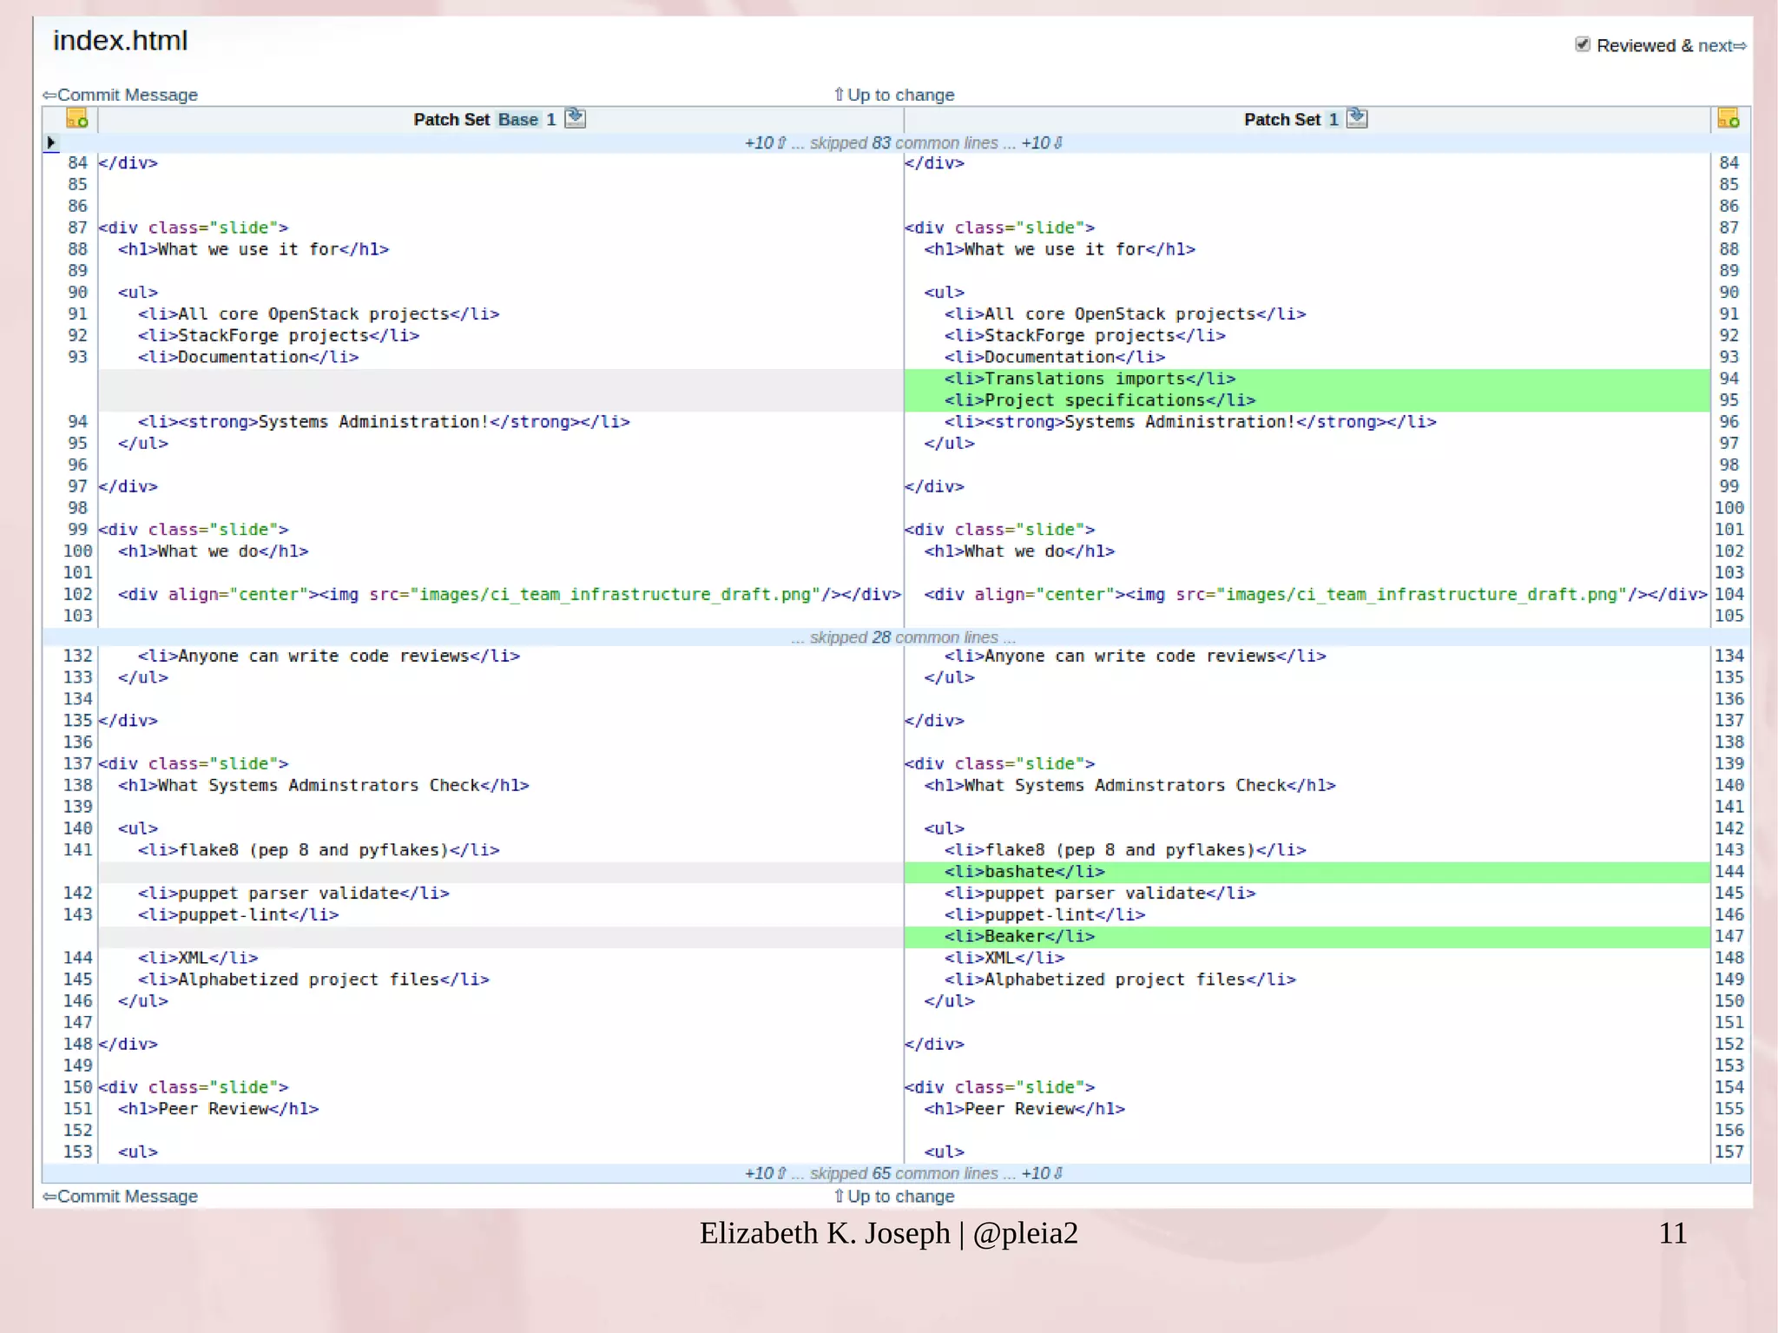Open bottom Commit Message link
The image size is (1778, 1333).
pos(127,1197)
